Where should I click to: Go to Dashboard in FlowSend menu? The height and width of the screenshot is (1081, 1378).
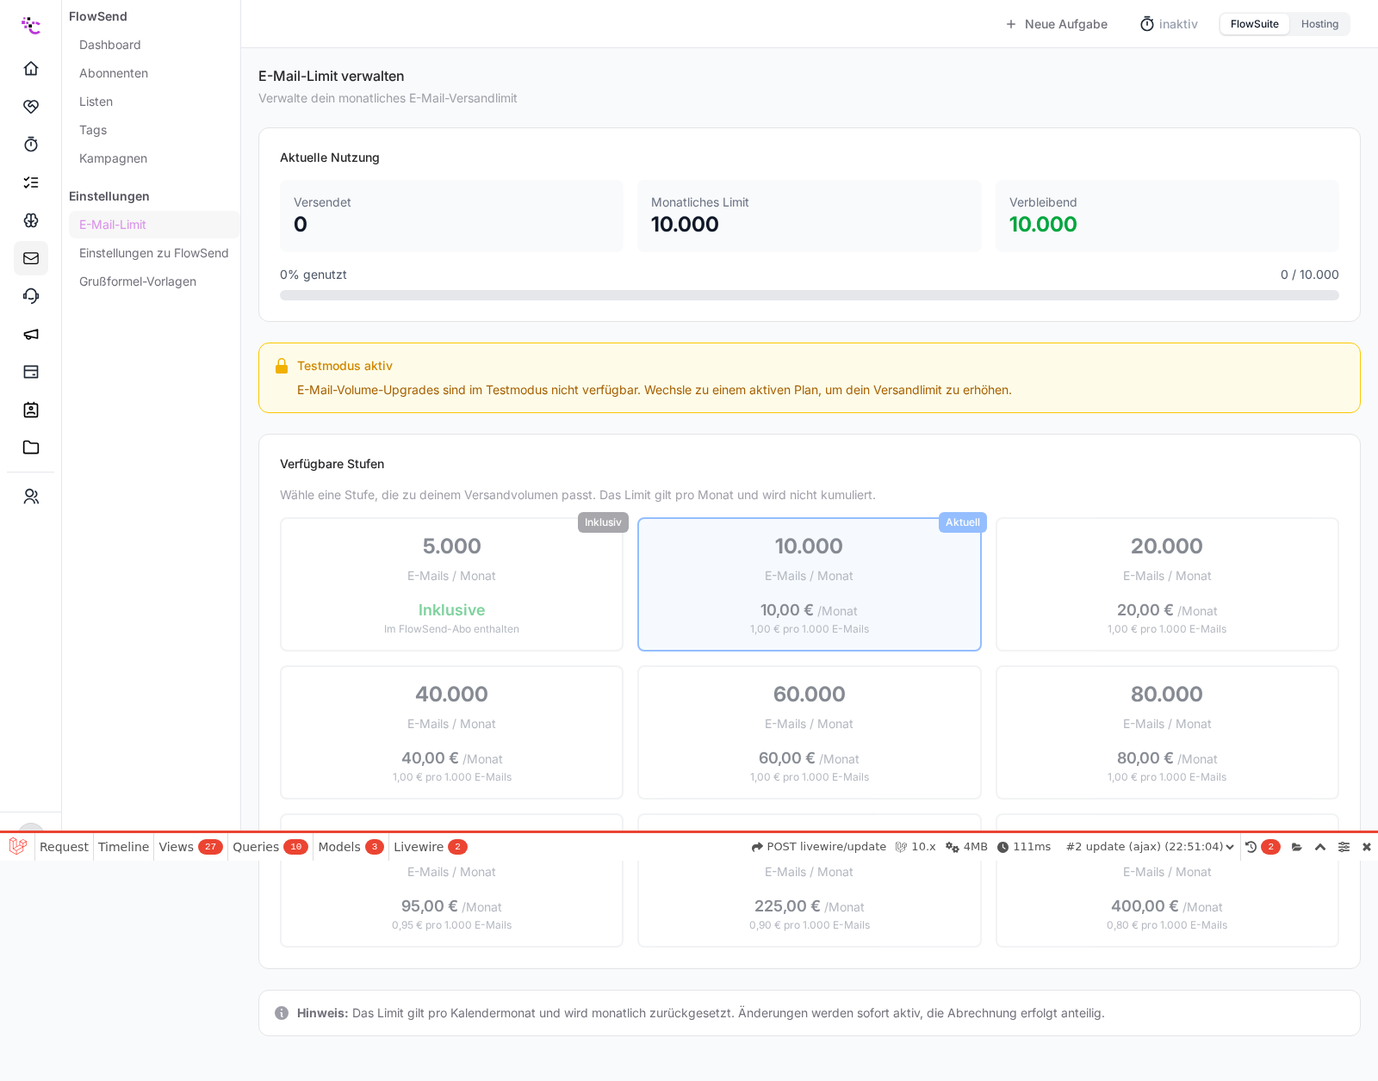pyautogui.click(x=154, y=45)
